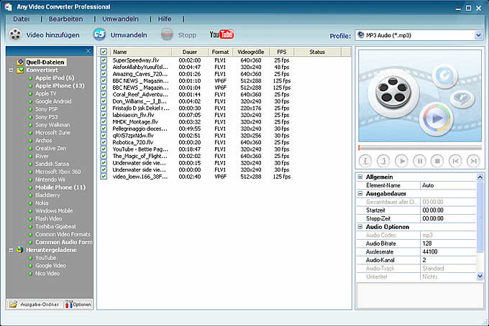Image resolution: width=489 pixels, height=326 pixels.
Task: Click the preview seek slider bar
Action: pos(420,148)
